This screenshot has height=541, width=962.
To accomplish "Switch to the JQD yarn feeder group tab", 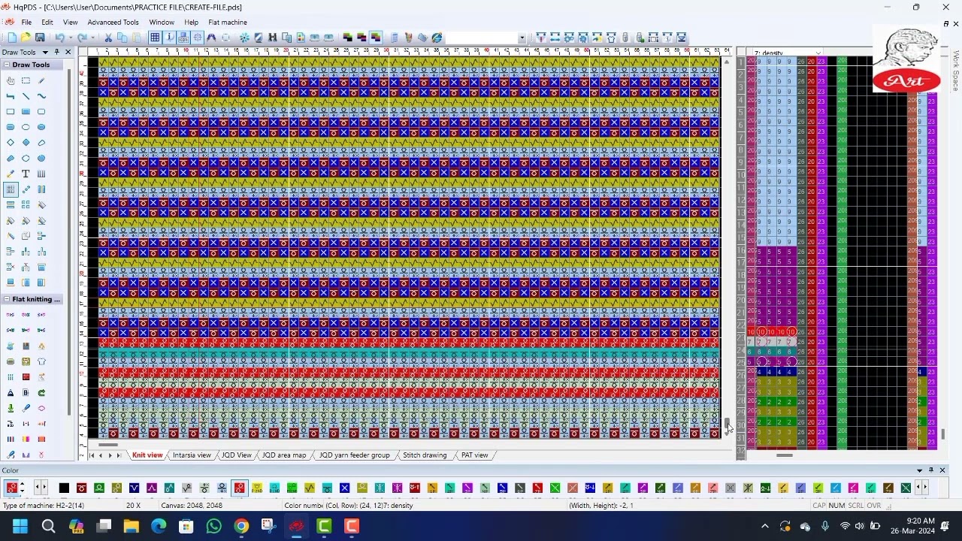I will (x=354, y=455).
